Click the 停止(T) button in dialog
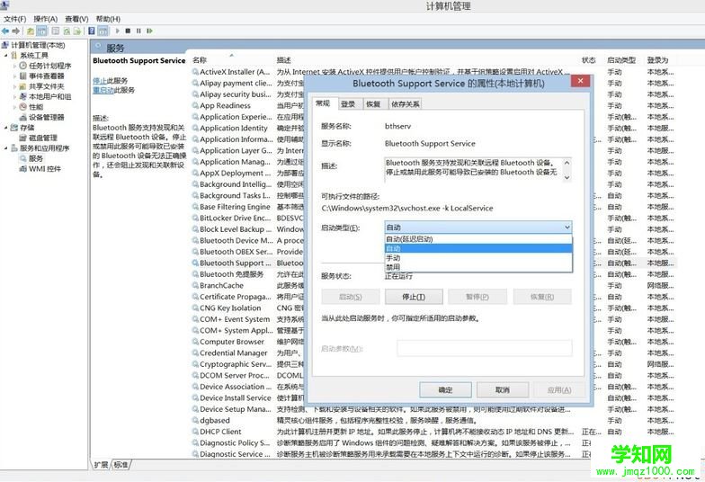 [x=414, y=297]
